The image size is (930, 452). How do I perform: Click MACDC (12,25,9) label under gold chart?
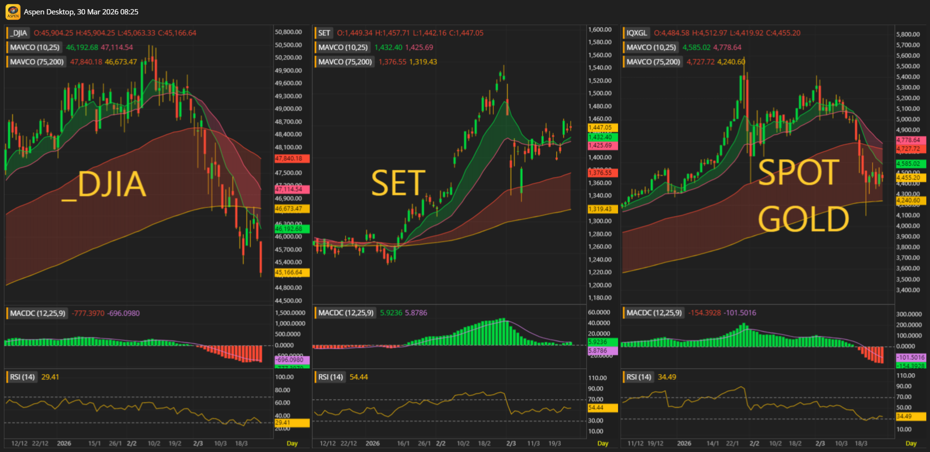tap(654, 313)
